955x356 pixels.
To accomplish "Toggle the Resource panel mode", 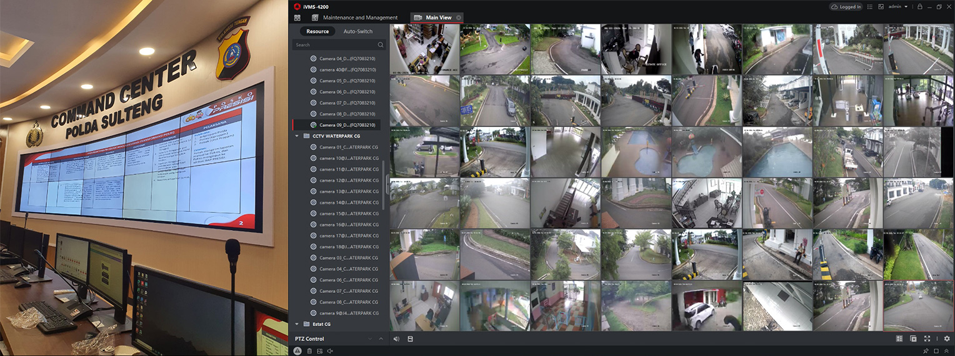I will coord(317,31).
